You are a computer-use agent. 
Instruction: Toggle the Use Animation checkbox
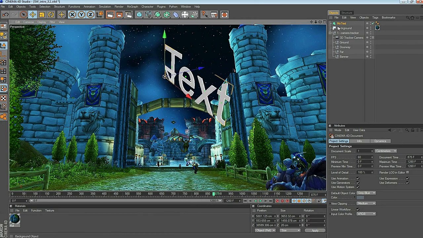(x=358, y=178)
